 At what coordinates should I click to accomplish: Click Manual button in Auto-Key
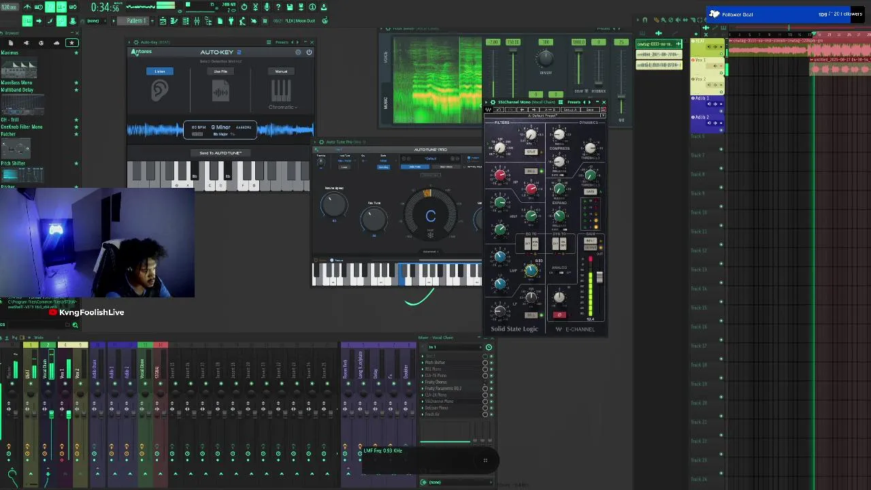tap(281, 71)
